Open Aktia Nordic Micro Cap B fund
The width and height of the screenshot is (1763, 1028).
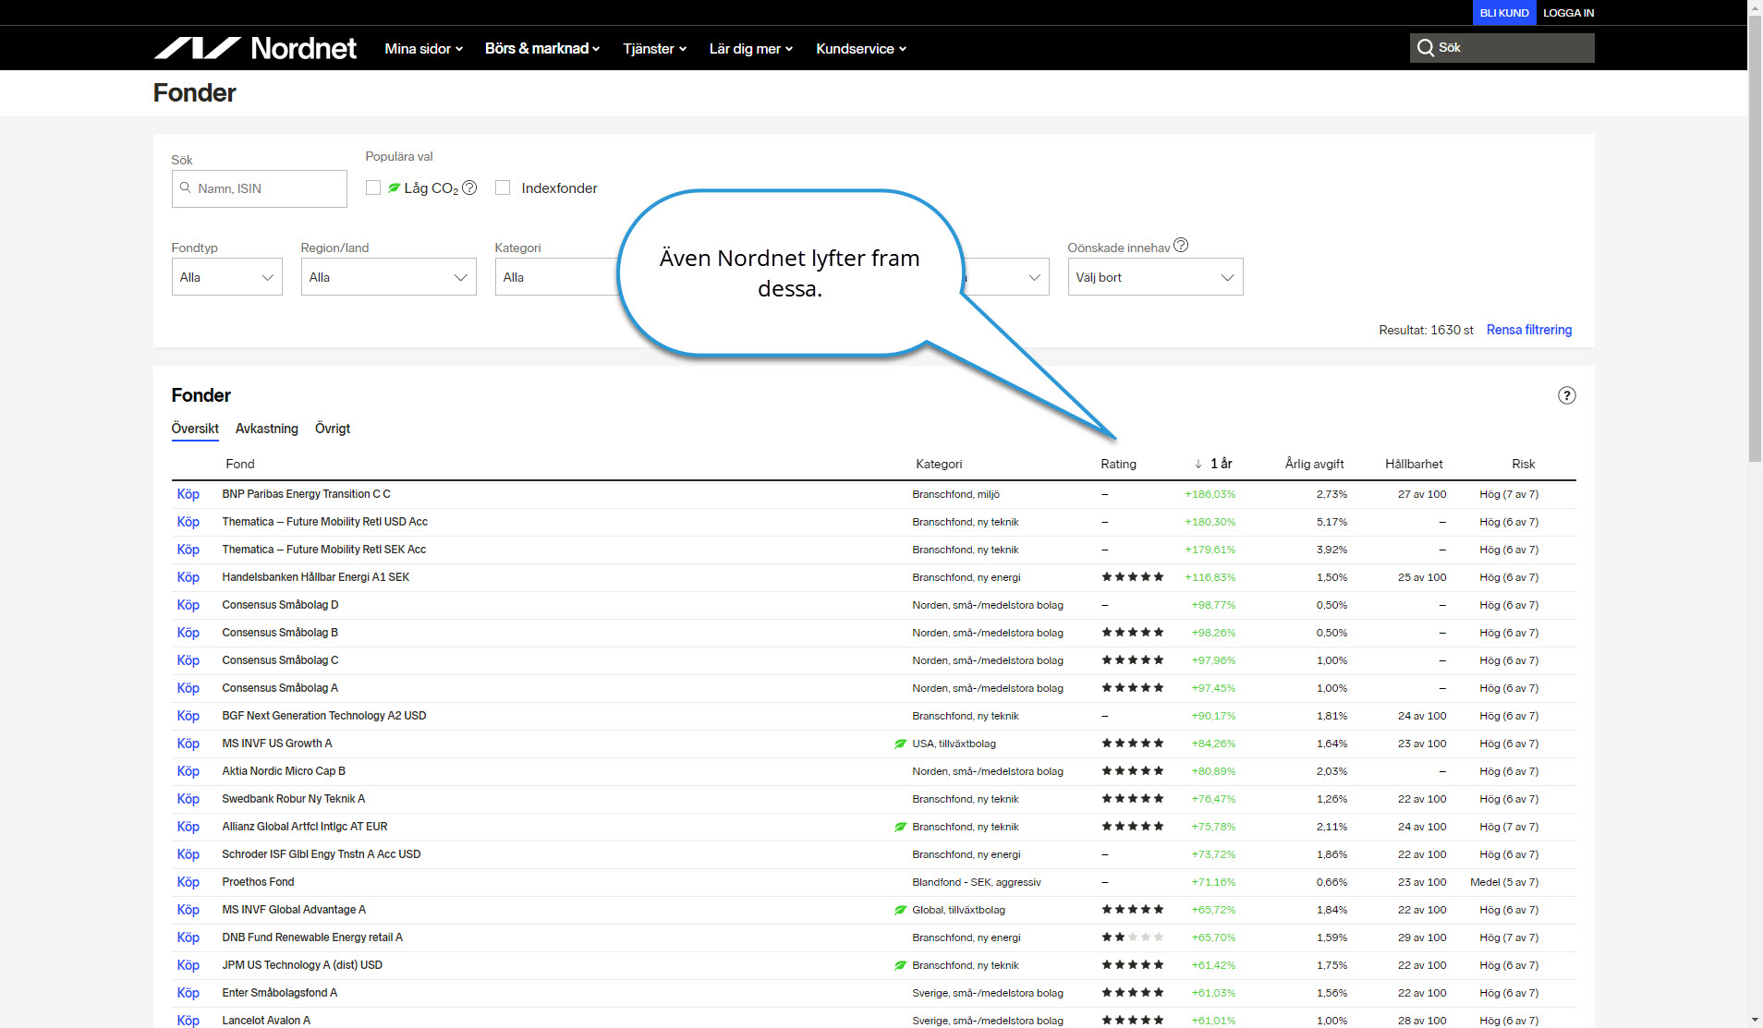point(284,771)
